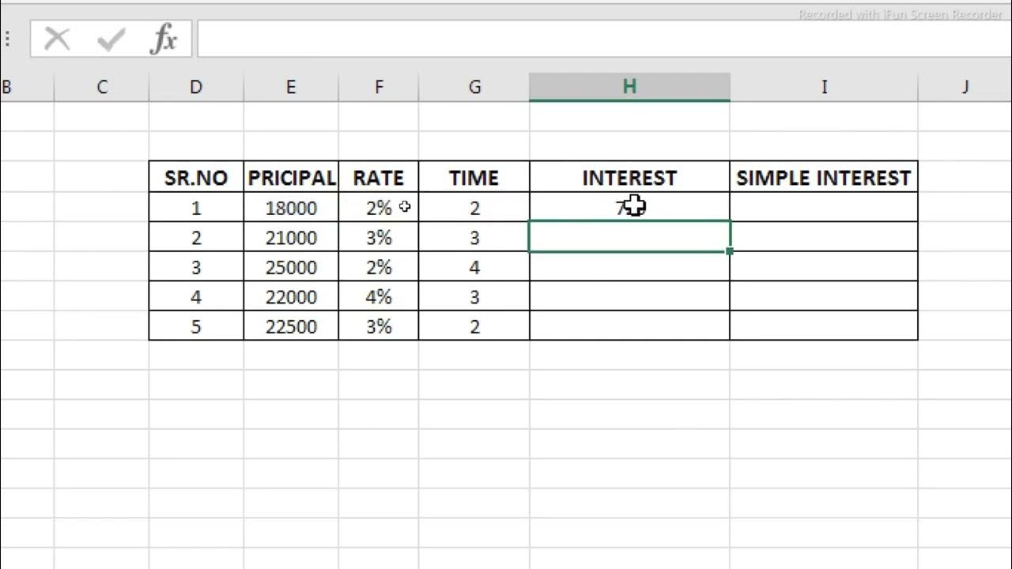This screenshot has width=1012, height=569.
Task: Click the fill handle of the selected cell
Action: [x=729, y=251]
